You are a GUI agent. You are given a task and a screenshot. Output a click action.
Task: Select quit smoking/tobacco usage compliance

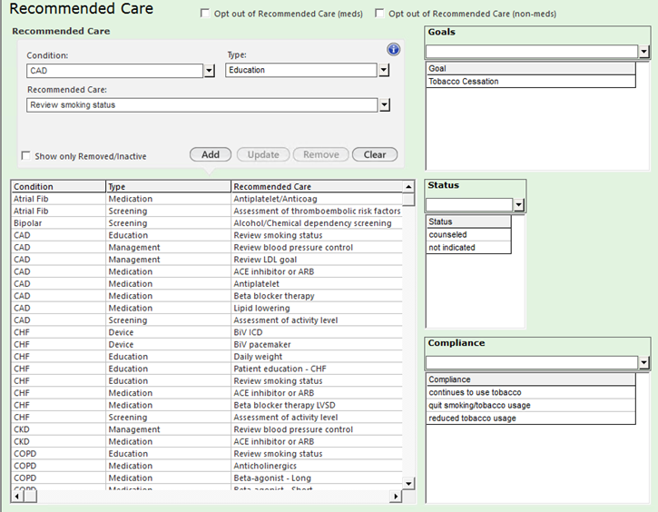pyautogui.click(x=531, y=406)
